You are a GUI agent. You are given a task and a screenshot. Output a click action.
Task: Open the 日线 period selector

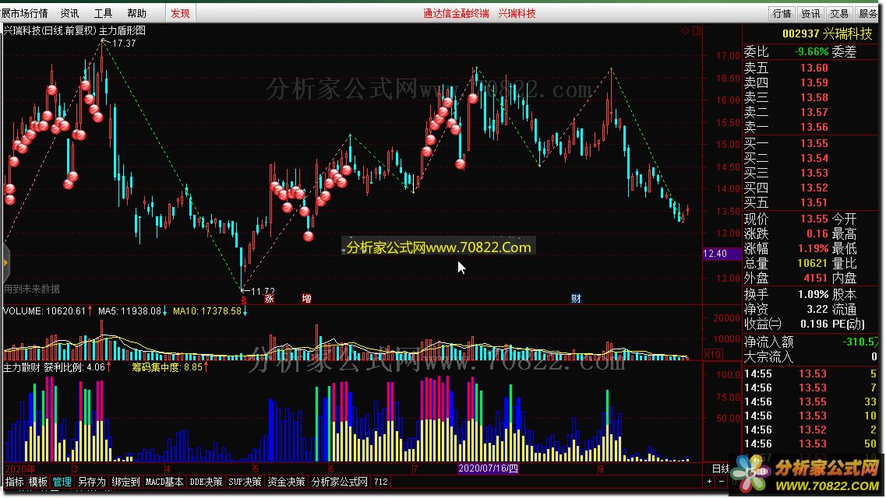pos(721,468)
